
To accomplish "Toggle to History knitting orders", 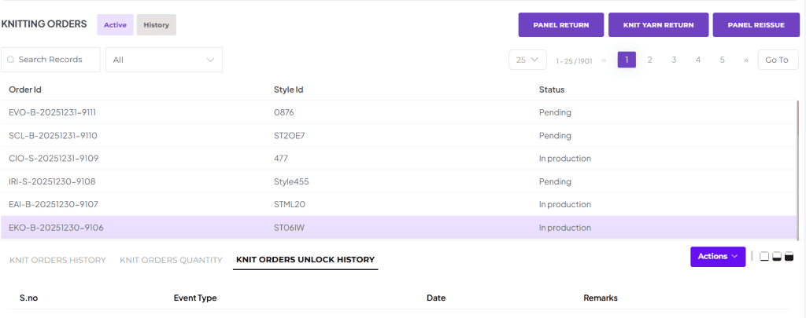I will pyautogui.click(x=156, y=25).
